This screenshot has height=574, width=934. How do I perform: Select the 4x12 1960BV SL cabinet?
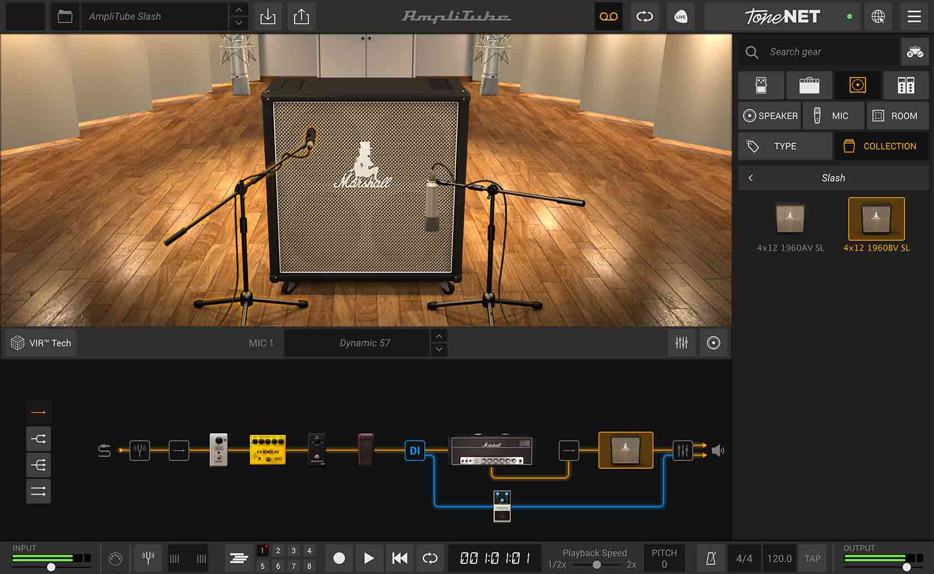point(876,226)
